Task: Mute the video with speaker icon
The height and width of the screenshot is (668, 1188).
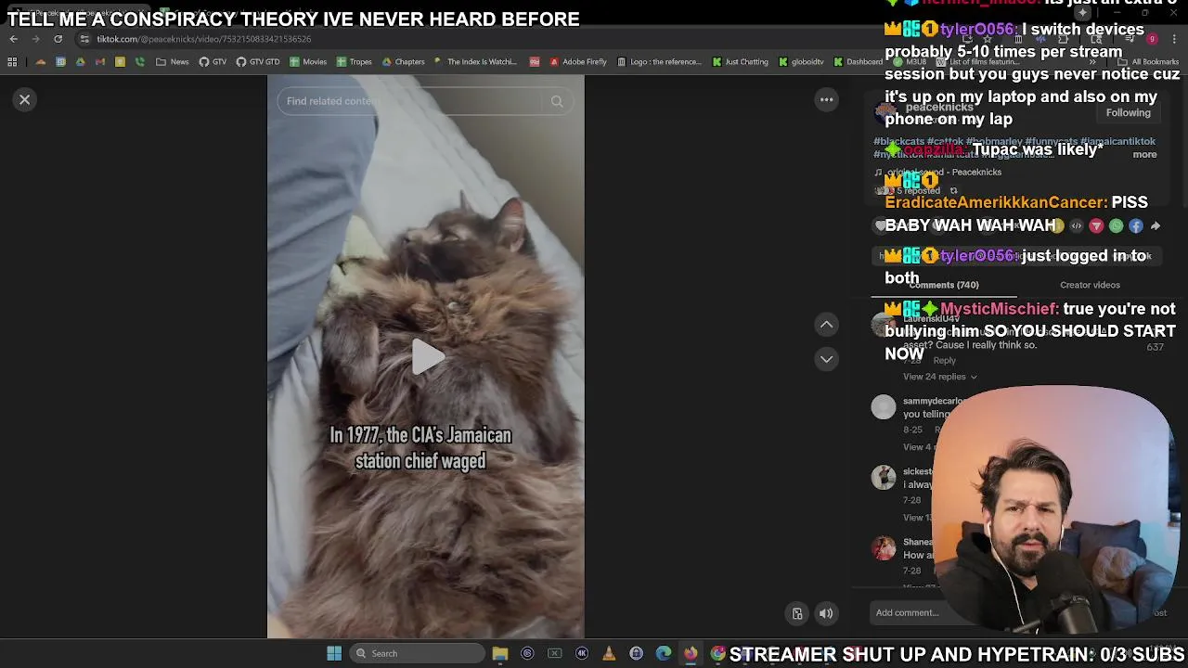Action: pyautogui.click(x=826, y=613)
